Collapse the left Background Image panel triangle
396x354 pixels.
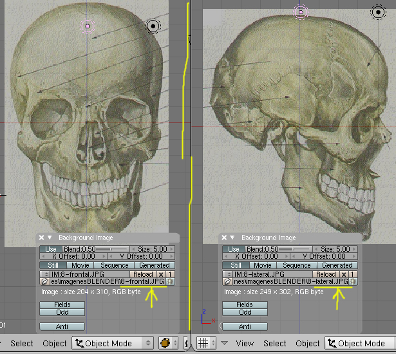click(50, 238)
